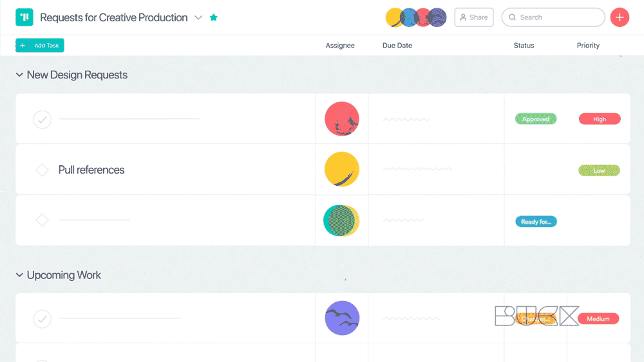The image size is (644, 362).
Task: Click the Approved status tag
Action: pyautogui.click(x=536, y=119)
